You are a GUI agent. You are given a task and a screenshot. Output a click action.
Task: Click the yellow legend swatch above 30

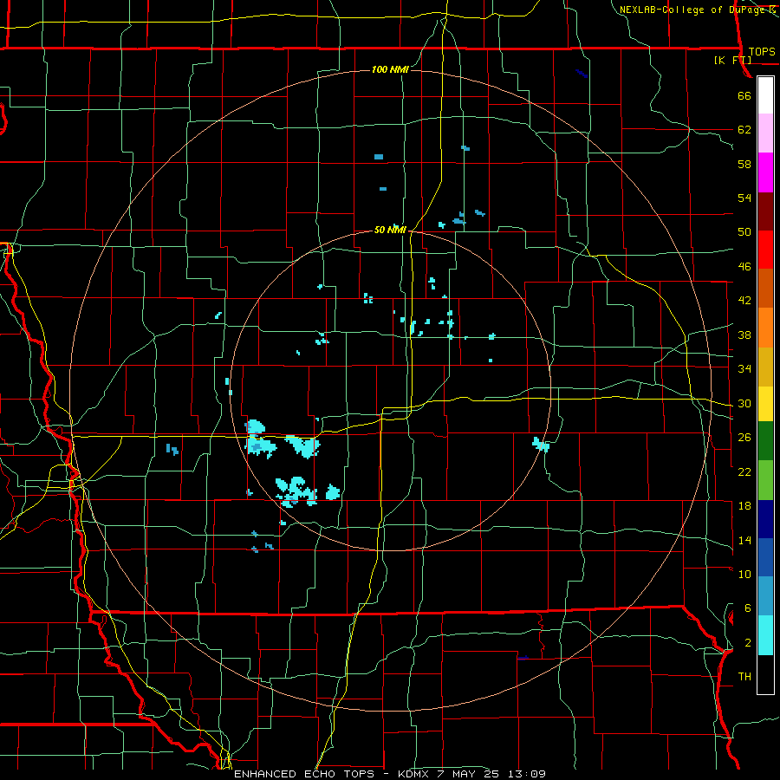coord(765,404)
